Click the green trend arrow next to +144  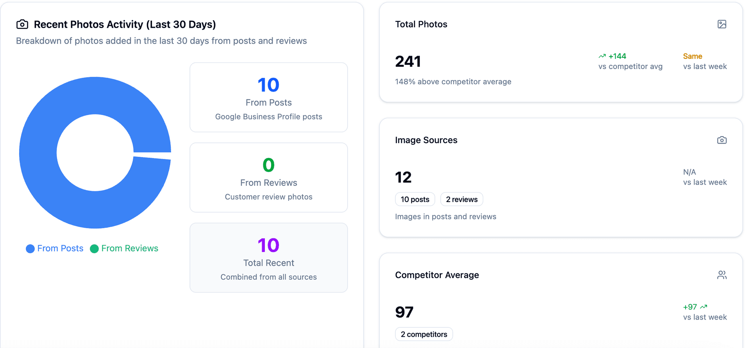point(602,56)
